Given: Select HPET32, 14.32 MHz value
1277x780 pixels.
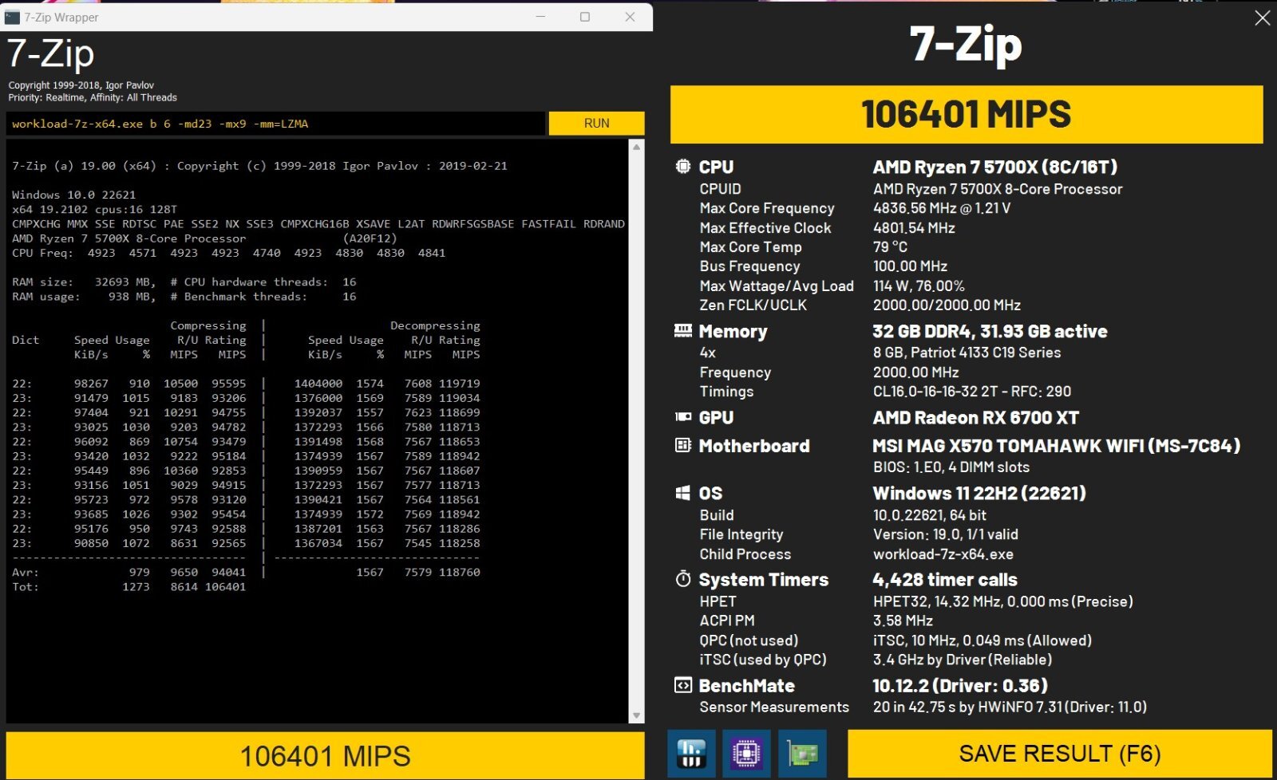Looking at the screenshot, I should 938,601.
